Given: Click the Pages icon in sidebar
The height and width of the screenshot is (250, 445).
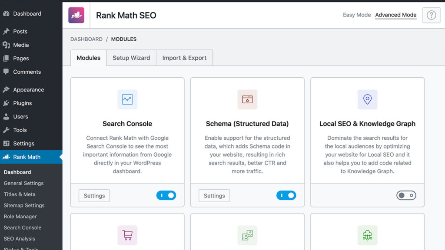Looking at the screenshot, I should click(x=6, y=59).
